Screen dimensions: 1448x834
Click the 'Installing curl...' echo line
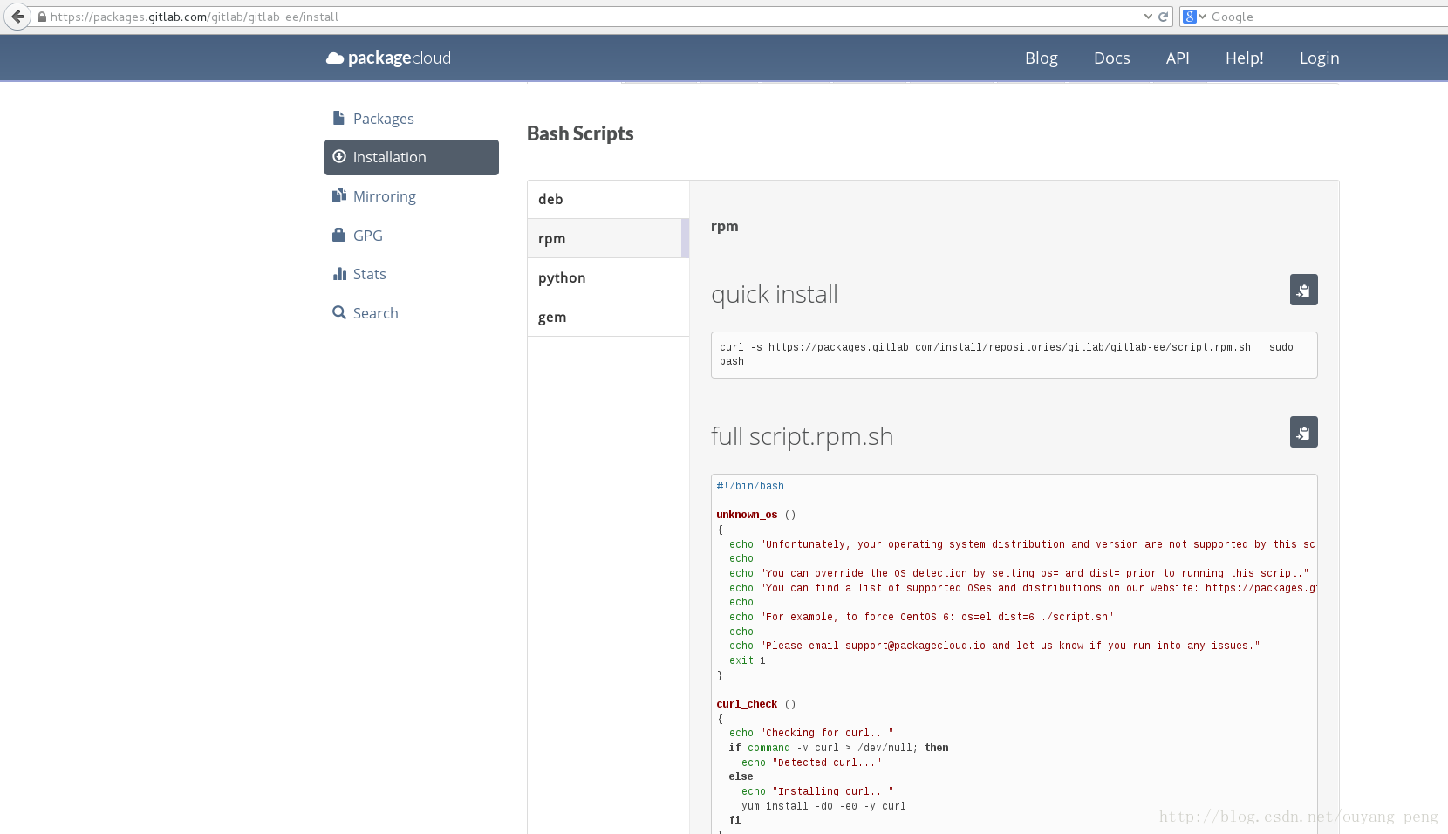click(817, 791)
